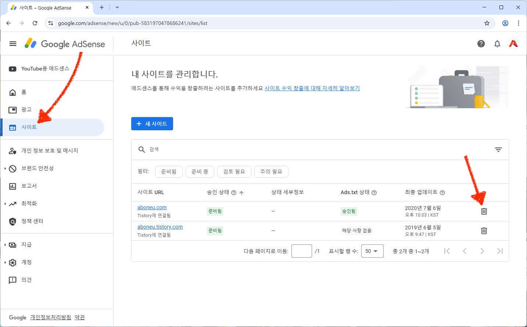Click the ads icon in sidebar

pos(12,110)
